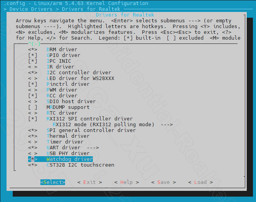The image size is (256, 202).
Task: Select the DRM driver entry
Action: click(62, 50)
